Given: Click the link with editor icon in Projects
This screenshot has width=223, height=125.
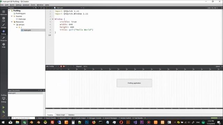Looking at the screenshot, I should click(39, 8).
